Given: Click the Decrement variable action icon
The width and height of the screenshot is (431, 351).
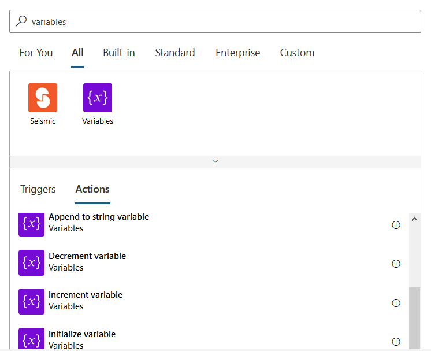Looking at the screenshot, I should pyautogui.click(x=31, y=263).
